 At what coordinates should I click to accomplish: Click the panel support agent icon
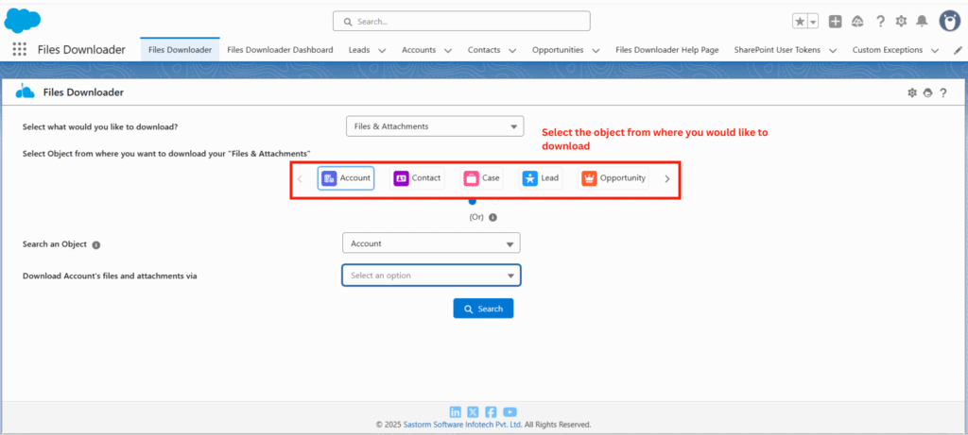927,93
